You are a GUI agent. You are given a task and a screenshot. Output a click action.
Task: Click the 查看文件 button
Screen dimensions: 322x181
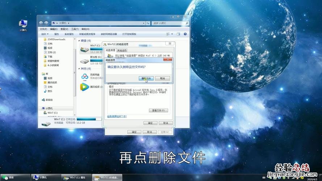[x=158, y=110]
